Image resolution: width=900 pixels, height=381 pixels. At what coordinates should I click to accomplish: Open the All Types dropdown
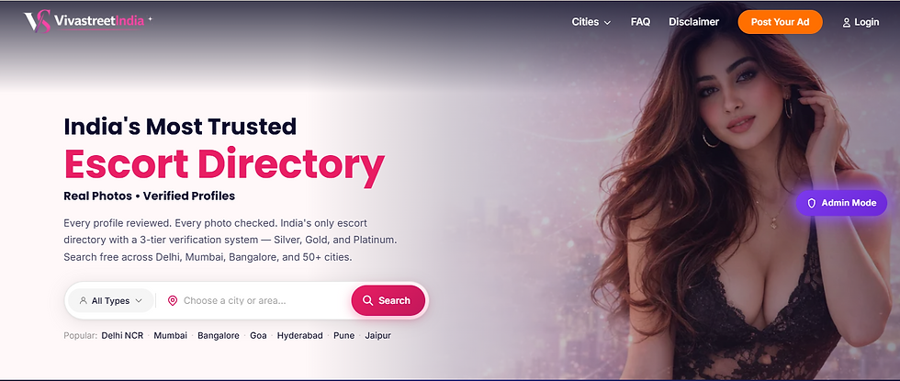(x=111, y=301)
